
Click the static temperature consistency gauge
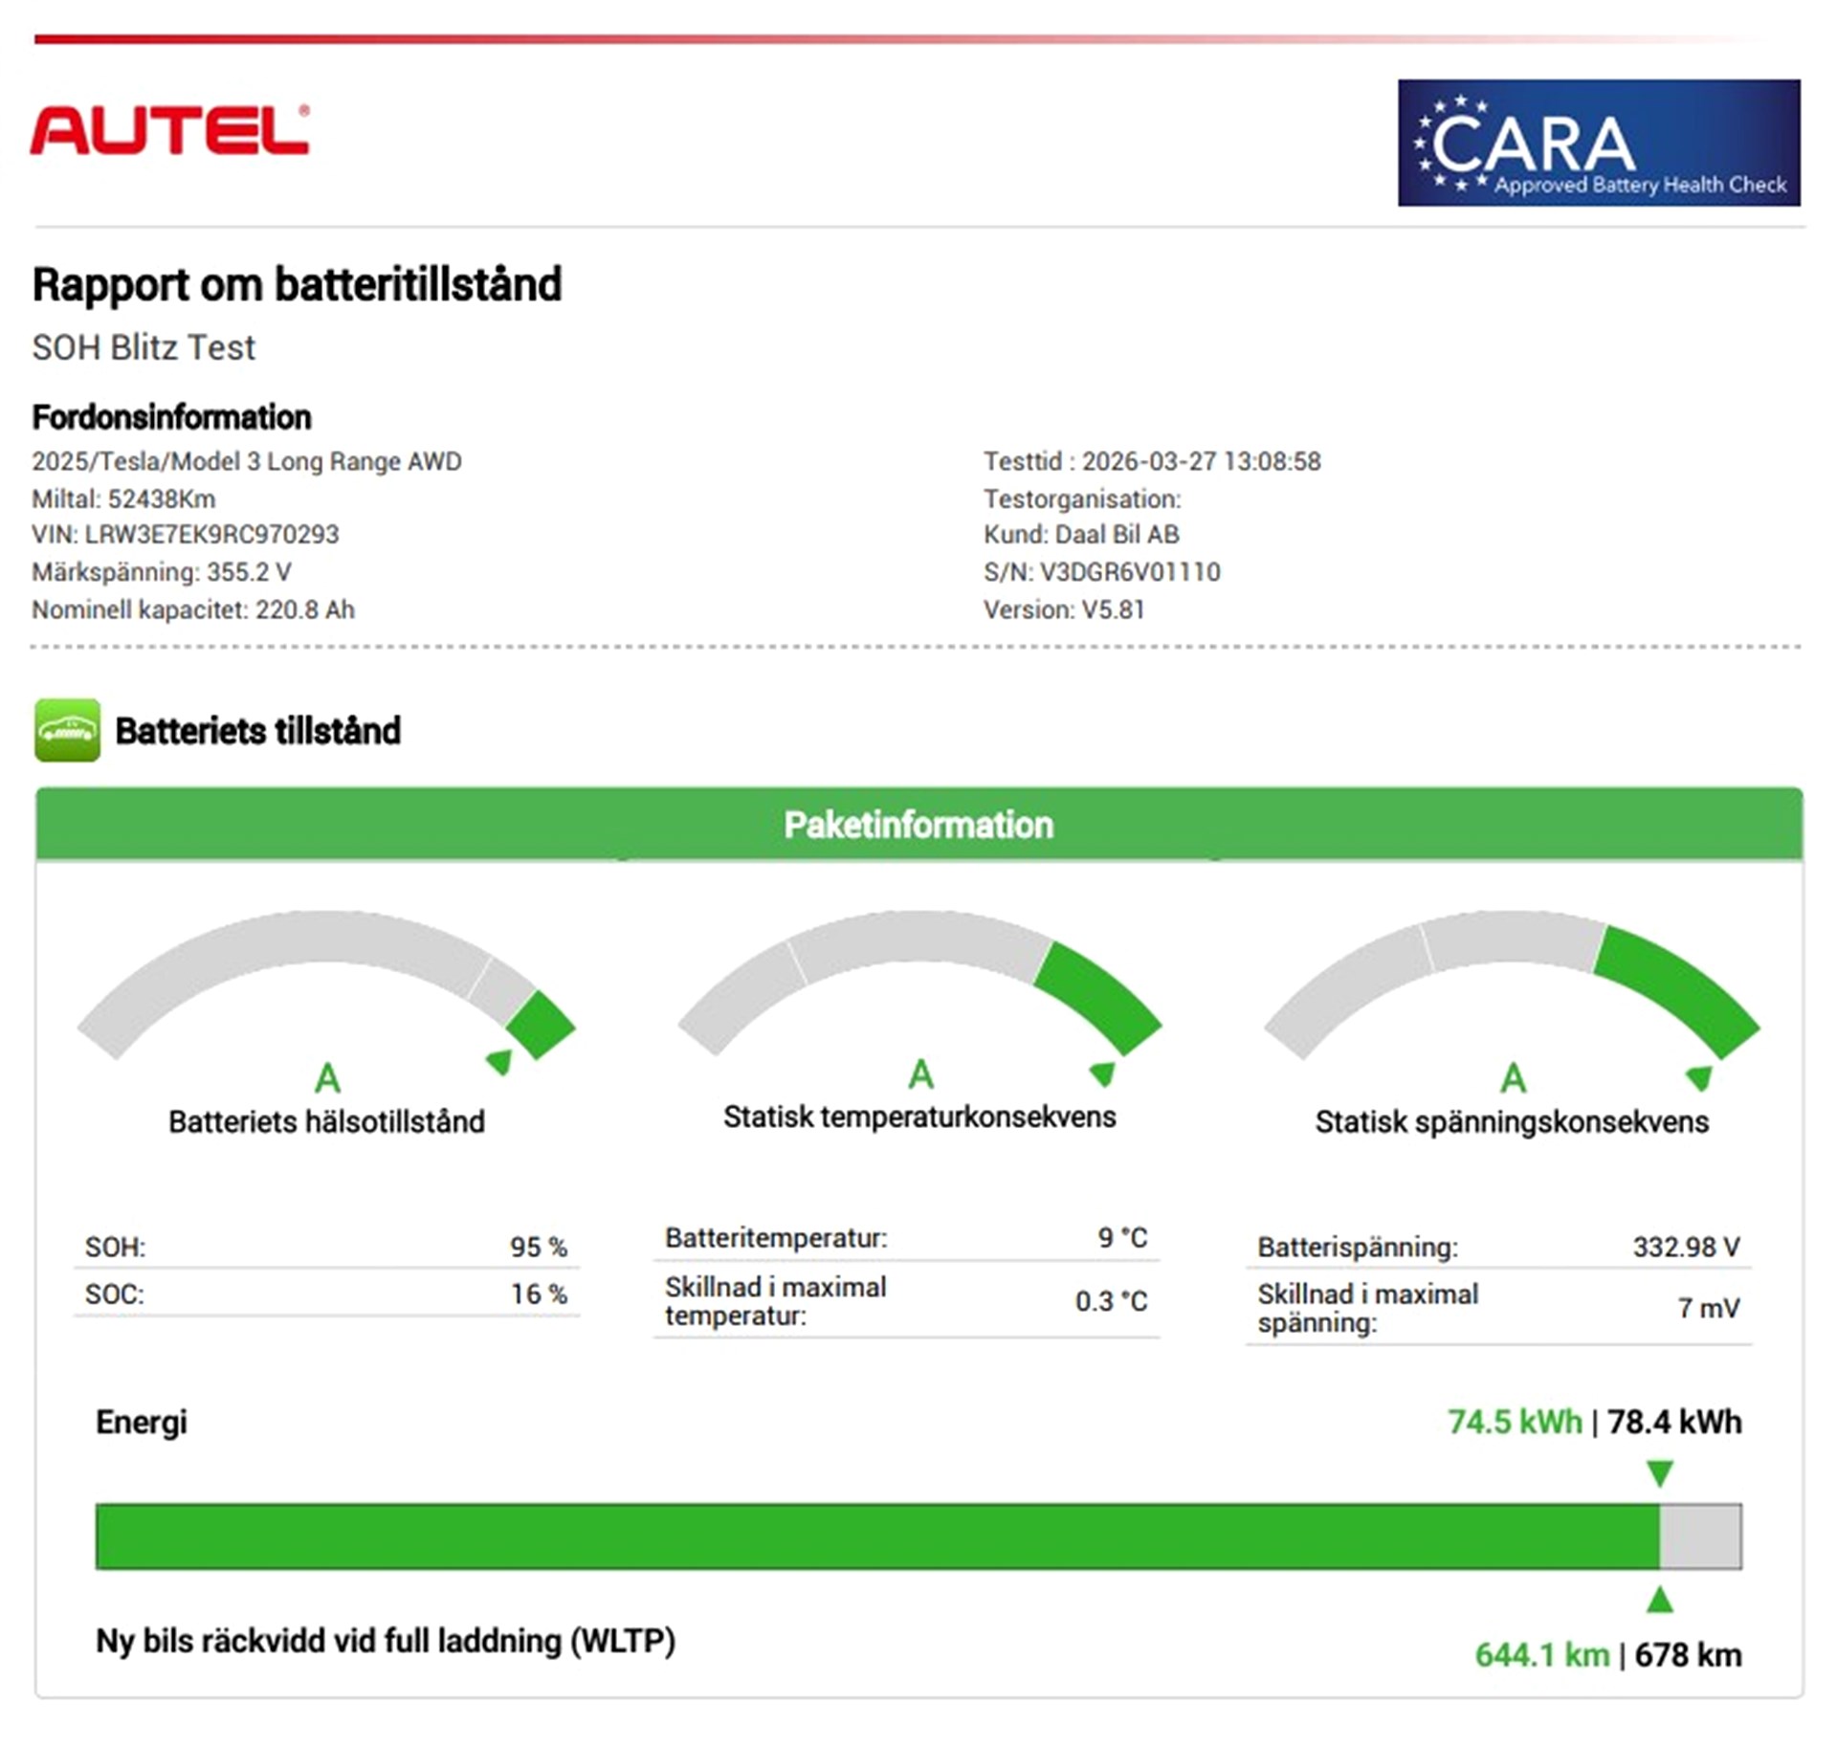918,985
